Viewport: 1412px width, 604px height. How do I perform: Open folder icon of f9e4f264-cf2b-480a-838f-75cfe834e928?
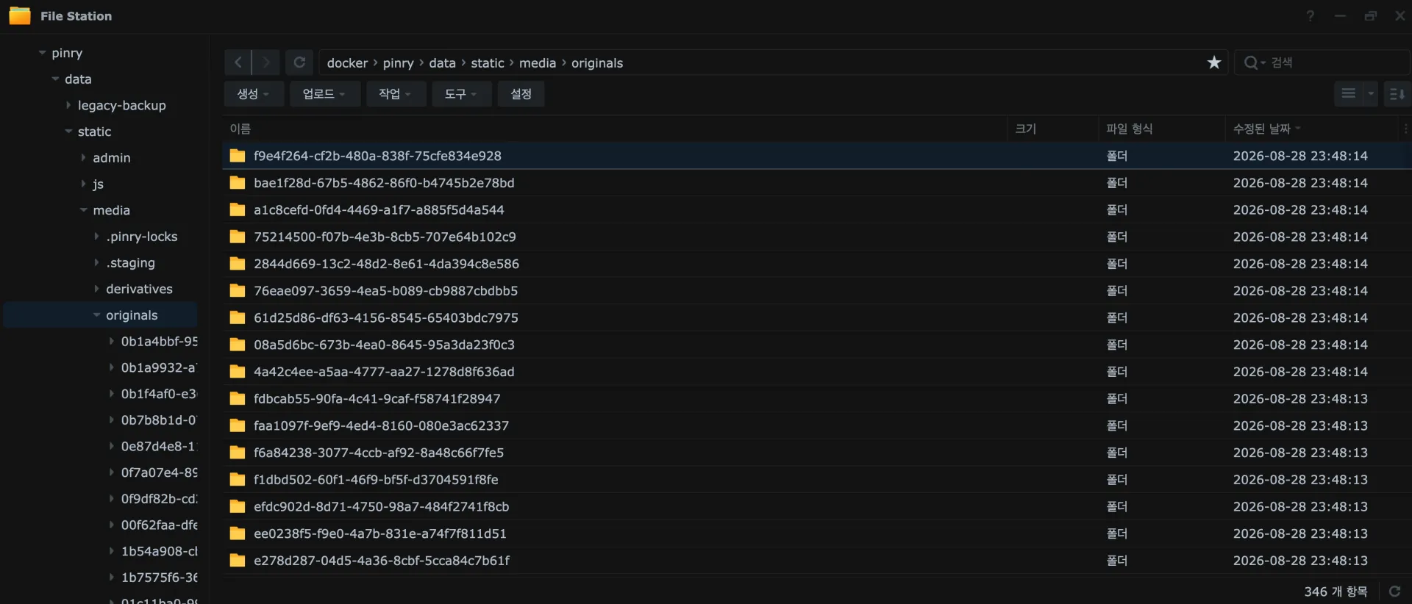point(237,156)
